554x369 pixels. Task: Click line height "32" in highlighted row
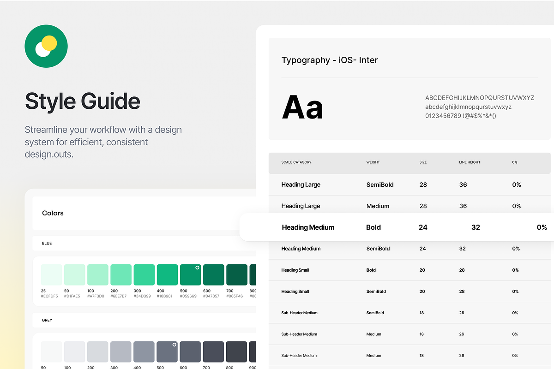coord(476,227)
